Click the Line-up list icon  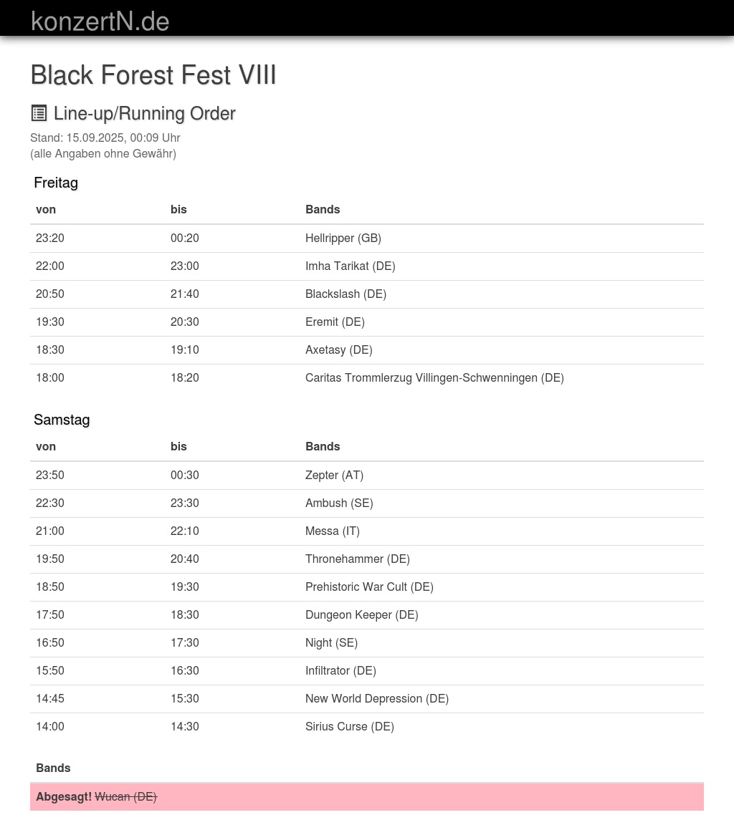click(39, 113)
